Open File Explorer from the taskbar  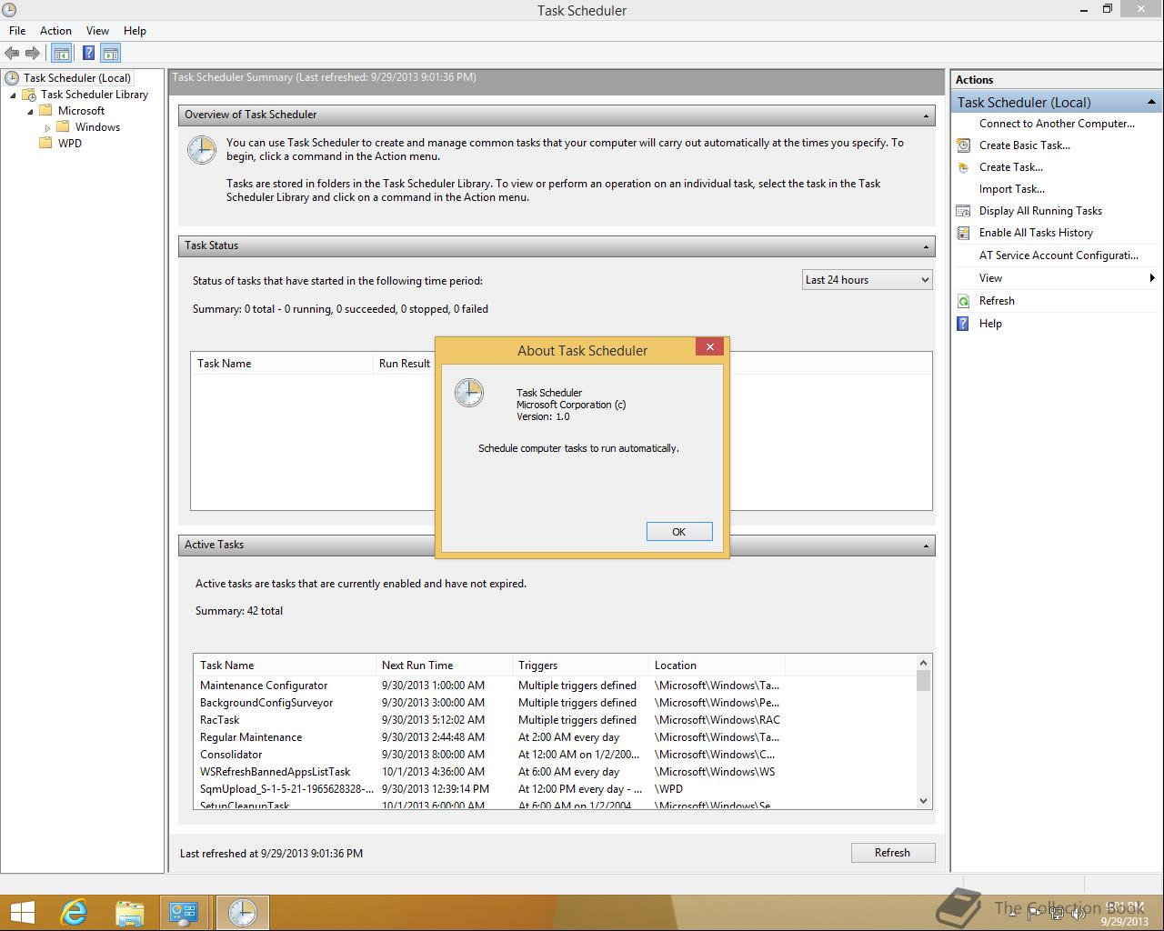coord(130,913)
